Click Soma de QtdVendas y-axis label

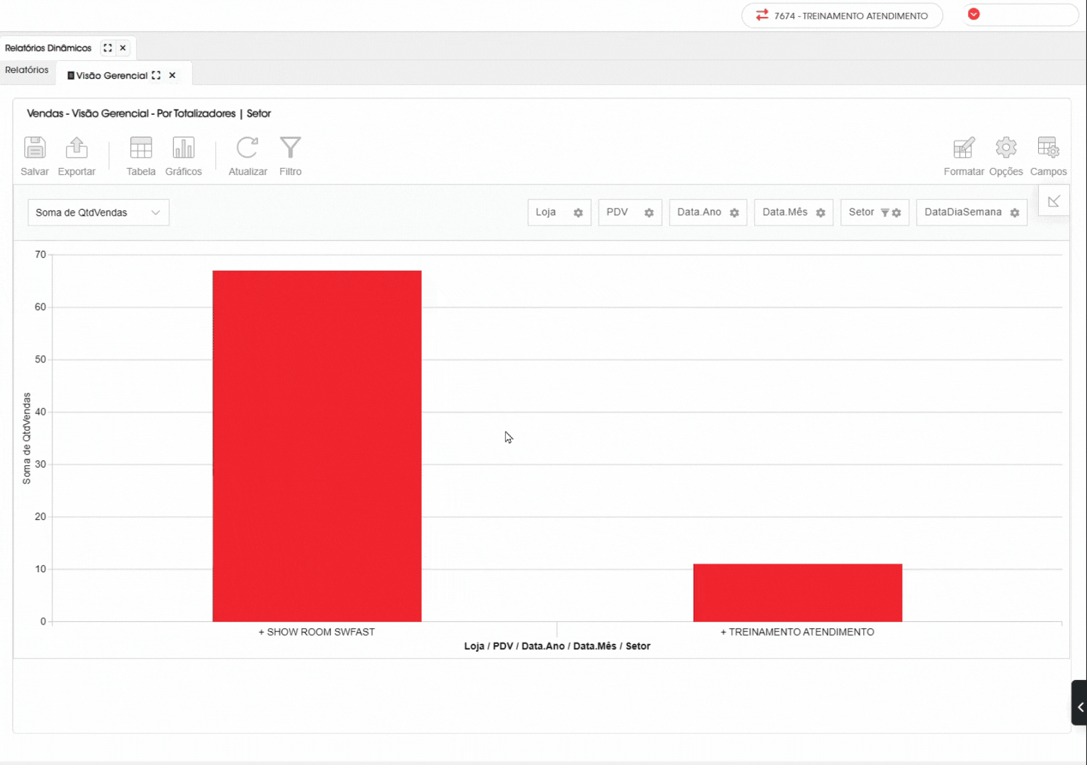click(x=27, y=438)
